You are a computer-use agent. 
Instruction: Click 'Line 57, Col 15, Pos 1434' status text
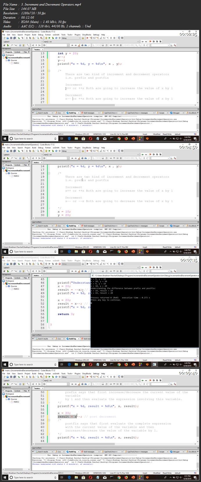pos(120,473)
